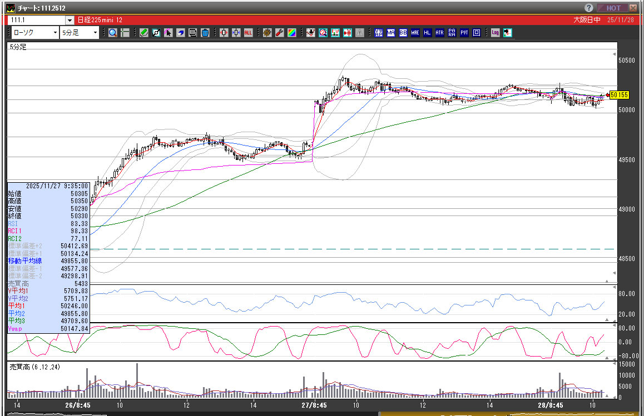Click the magnifier zoom icon
The height and width of the screenshot is (416, 644).
(113, 33)
